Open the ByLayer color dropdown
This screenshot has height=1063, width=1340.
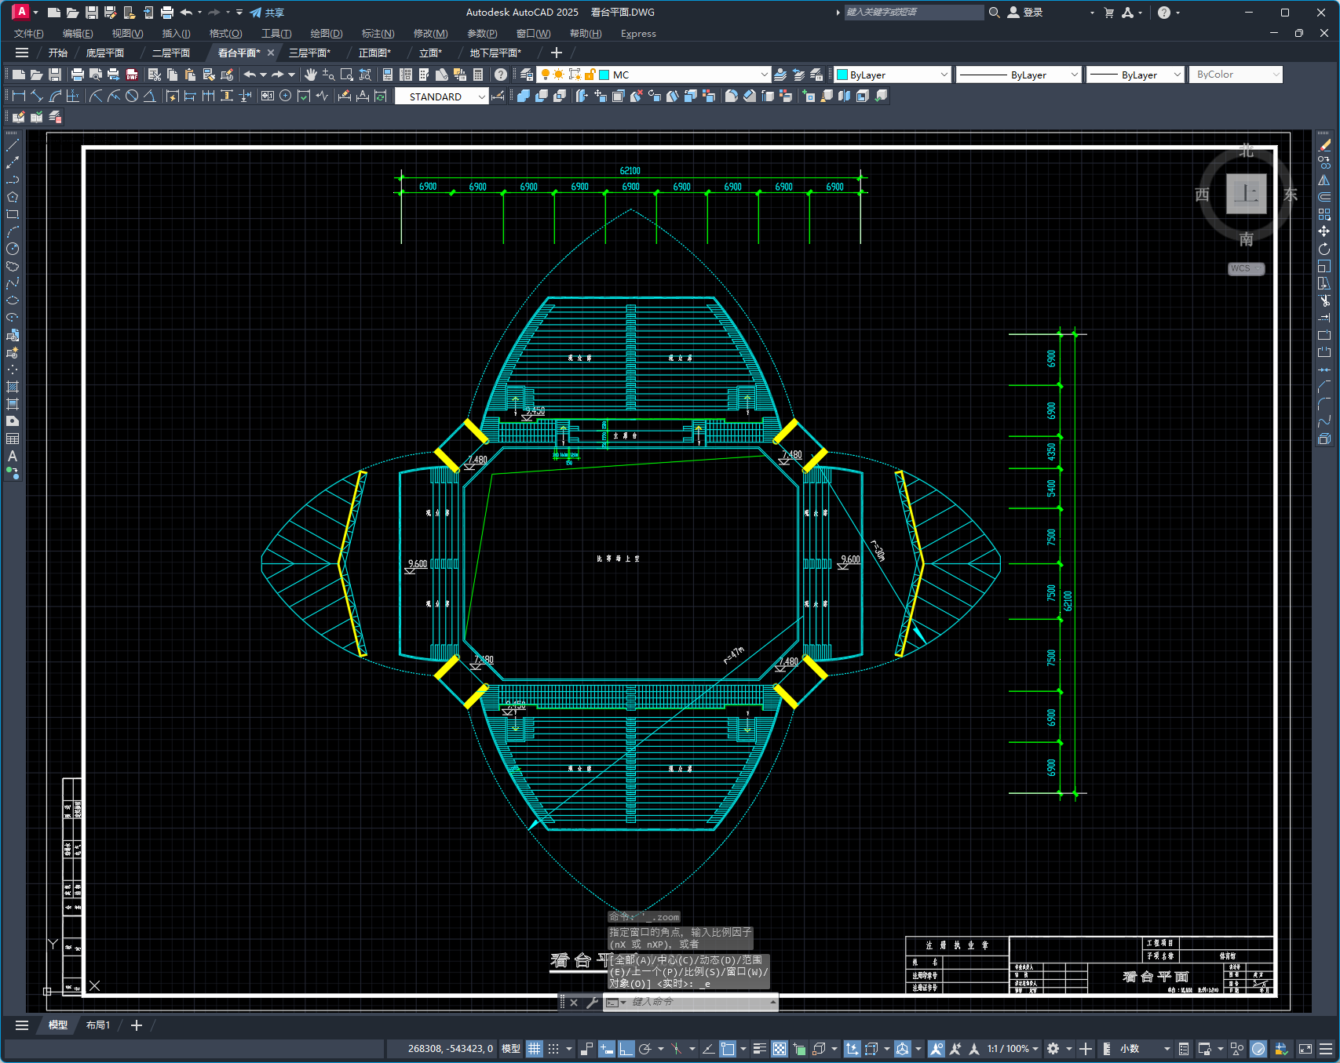point(944,75)
